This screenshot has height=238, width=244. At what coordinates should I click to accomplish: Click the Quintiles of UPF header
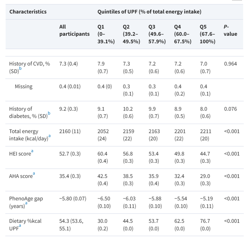click(149, 12)
